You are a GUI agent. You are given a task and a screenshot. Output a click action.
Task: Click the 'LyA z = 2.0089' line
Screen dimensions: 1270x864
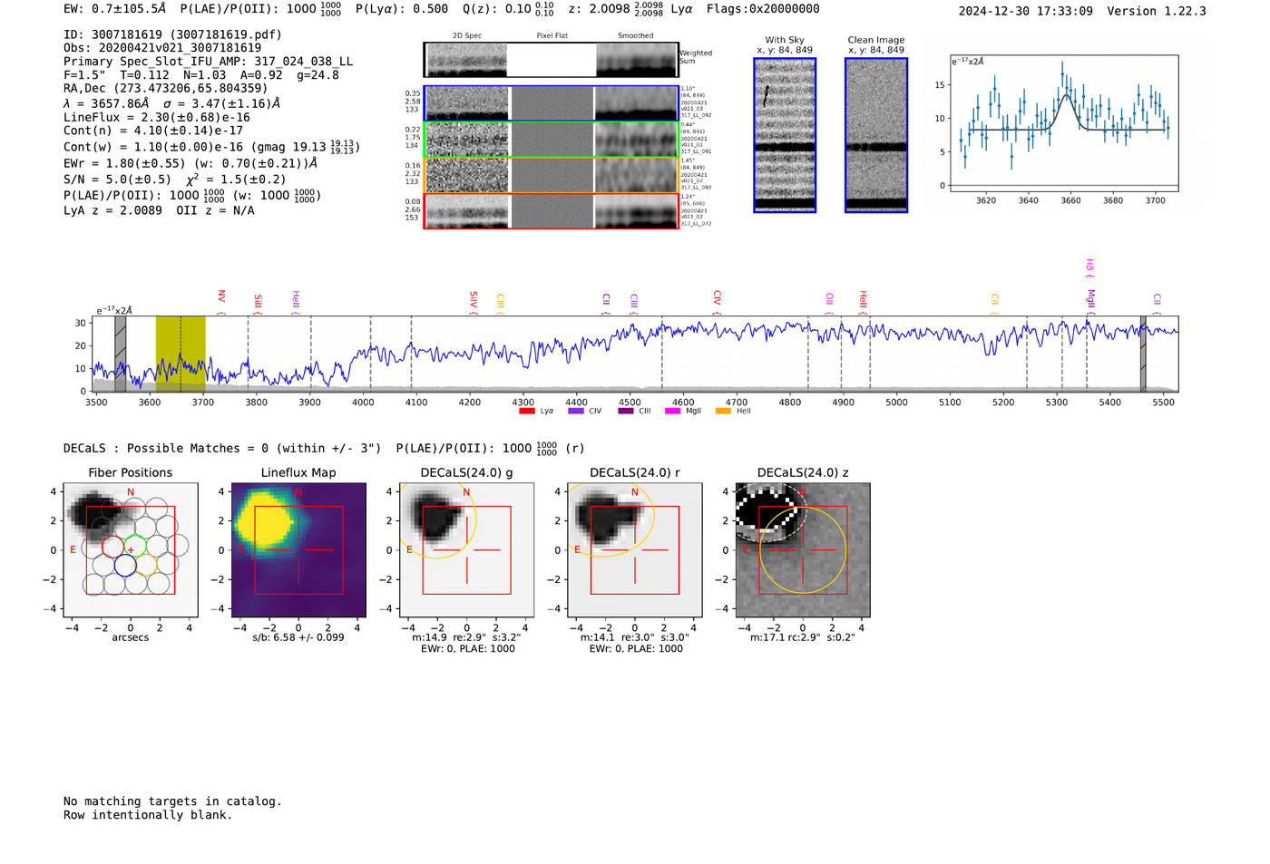pyautogui.click(x=159, y=210)
